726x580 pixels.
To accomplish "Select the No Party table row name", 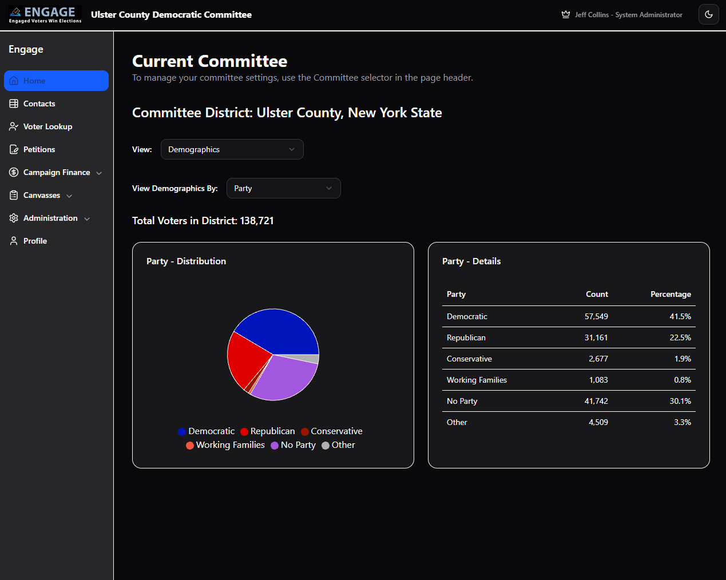I will 462,401.
